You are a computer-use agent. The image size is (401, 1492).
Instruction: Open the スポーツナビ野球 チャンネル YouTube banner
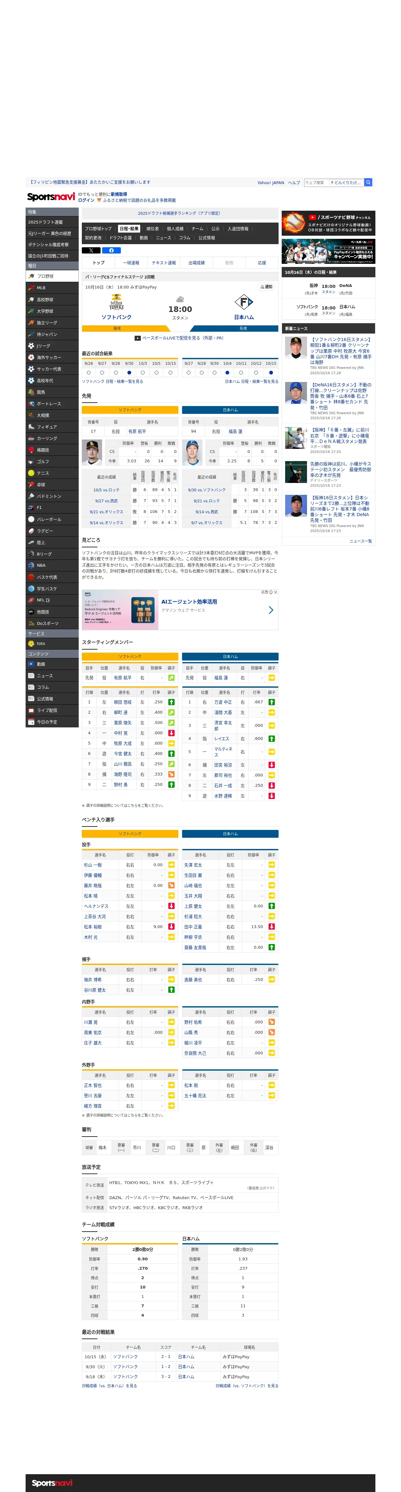(329, 223)
